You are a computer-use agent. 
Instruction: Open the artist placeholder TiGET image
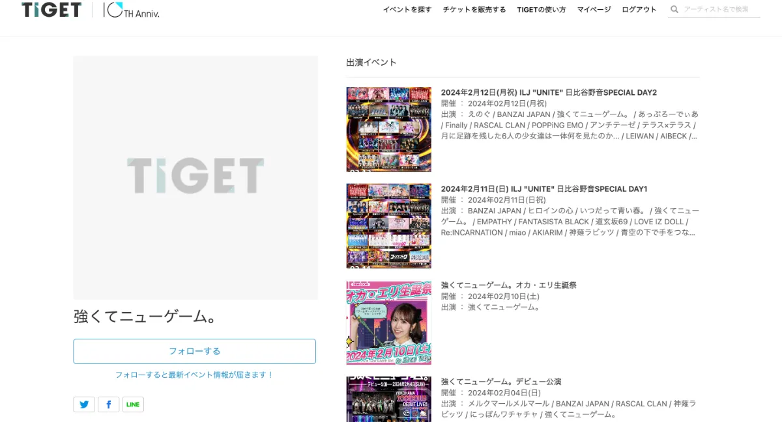point(195,178)
